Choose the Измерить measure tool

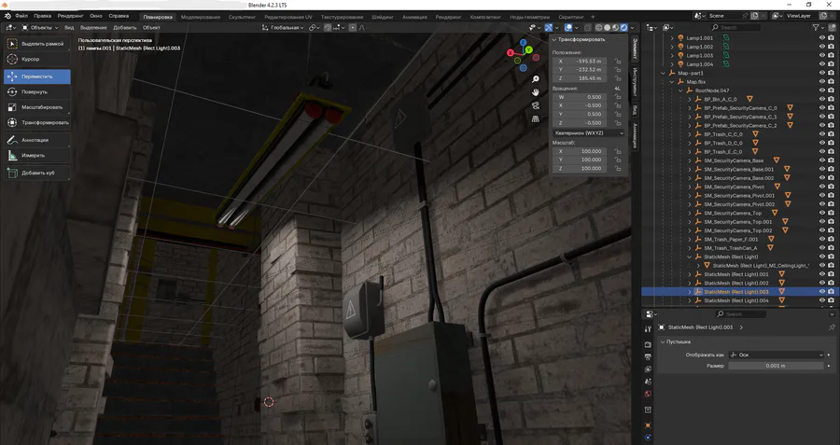click(37, 155)
